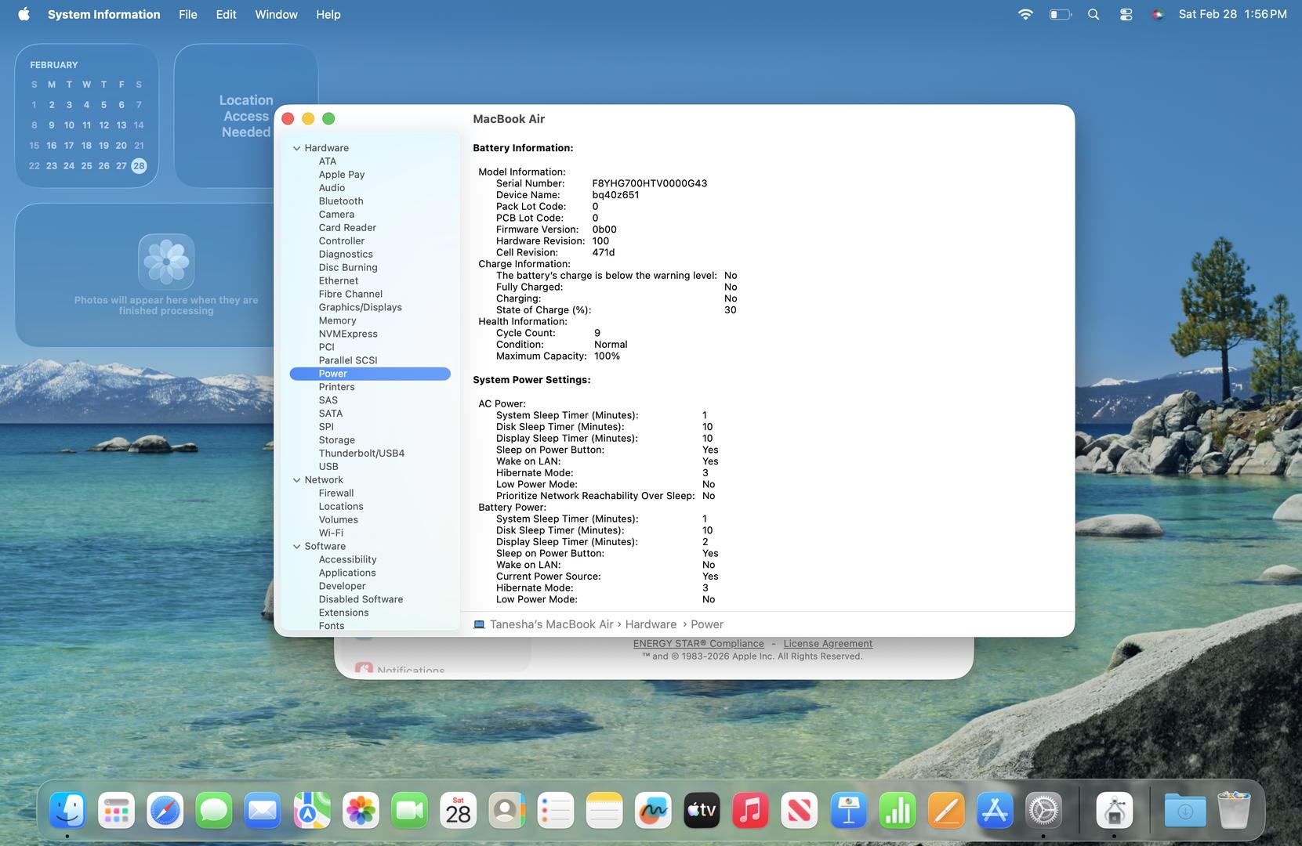Open the File menu
Image resolution: width=1302 pixels, height=846 pixels.
click(x=187, y=14)
